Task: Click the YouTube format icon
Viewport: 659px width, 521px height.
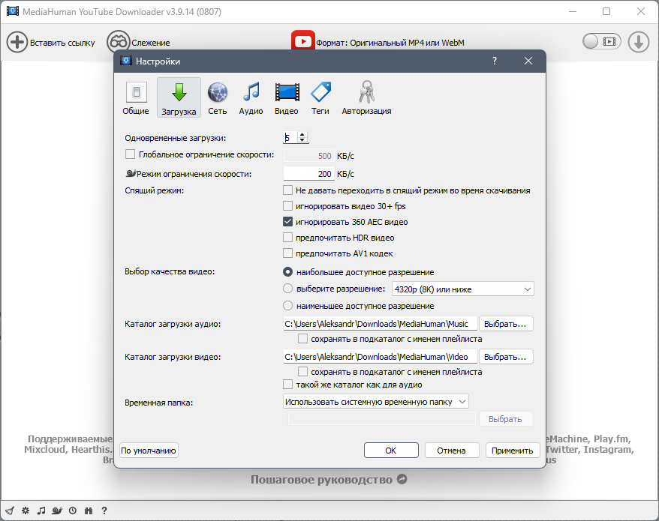Action: click(303, 40)
